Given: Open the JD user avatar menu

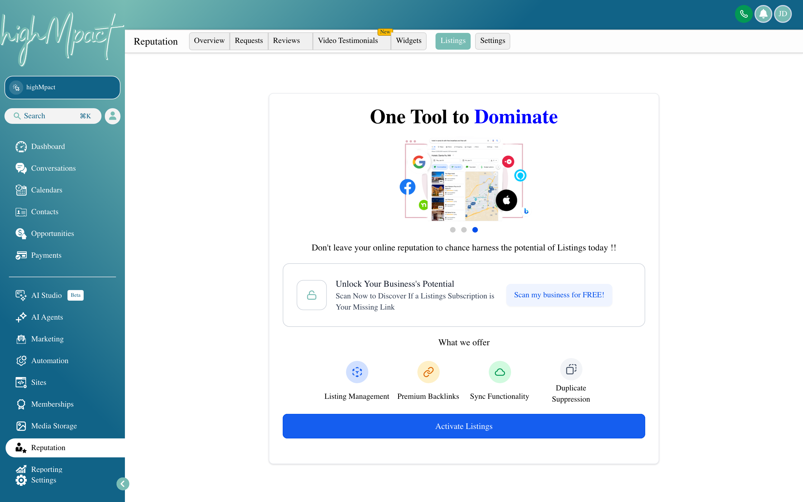Looking at the screenshot, I should [783, 14].
